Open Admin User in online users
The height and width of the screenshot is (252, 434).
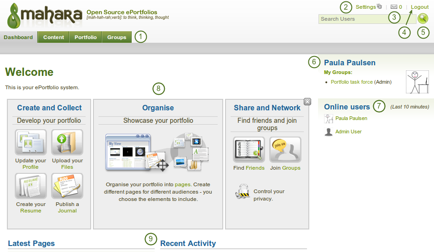(348, 132)
